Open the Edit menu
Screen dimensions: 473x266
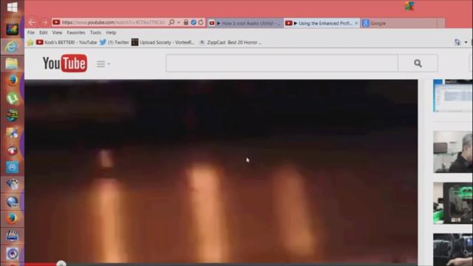pos(43,33)
